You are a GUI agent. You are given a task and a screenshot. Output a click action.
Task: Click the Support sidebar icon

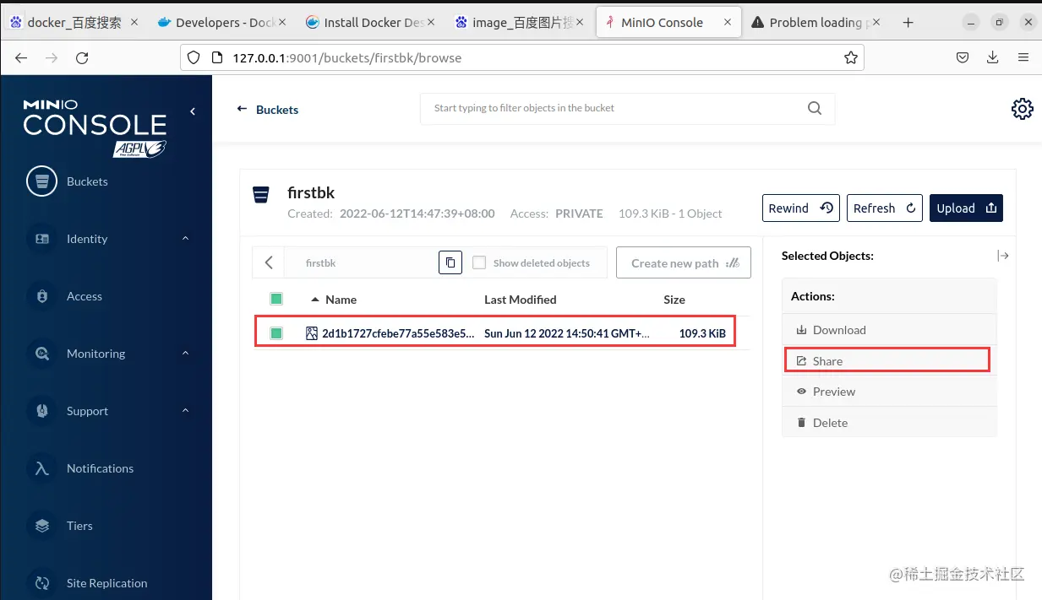coord(41,411)
